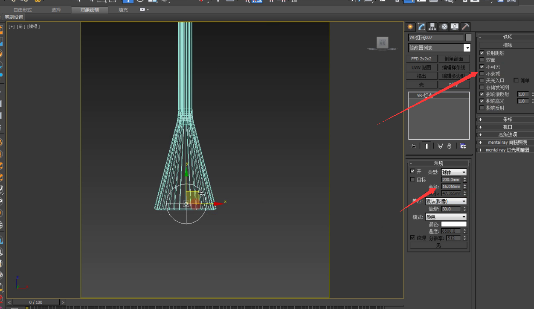Open the Motion panel icon

pyautogui.click(x=444, y=27)
